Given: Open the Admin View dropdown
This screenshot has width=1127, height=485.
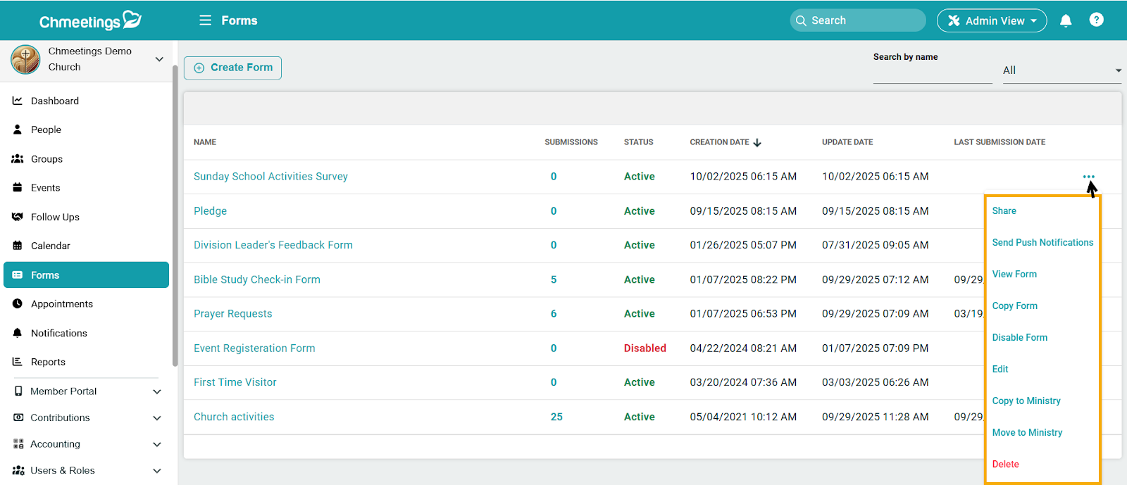Looking at the screenshot, I should 991,20.
